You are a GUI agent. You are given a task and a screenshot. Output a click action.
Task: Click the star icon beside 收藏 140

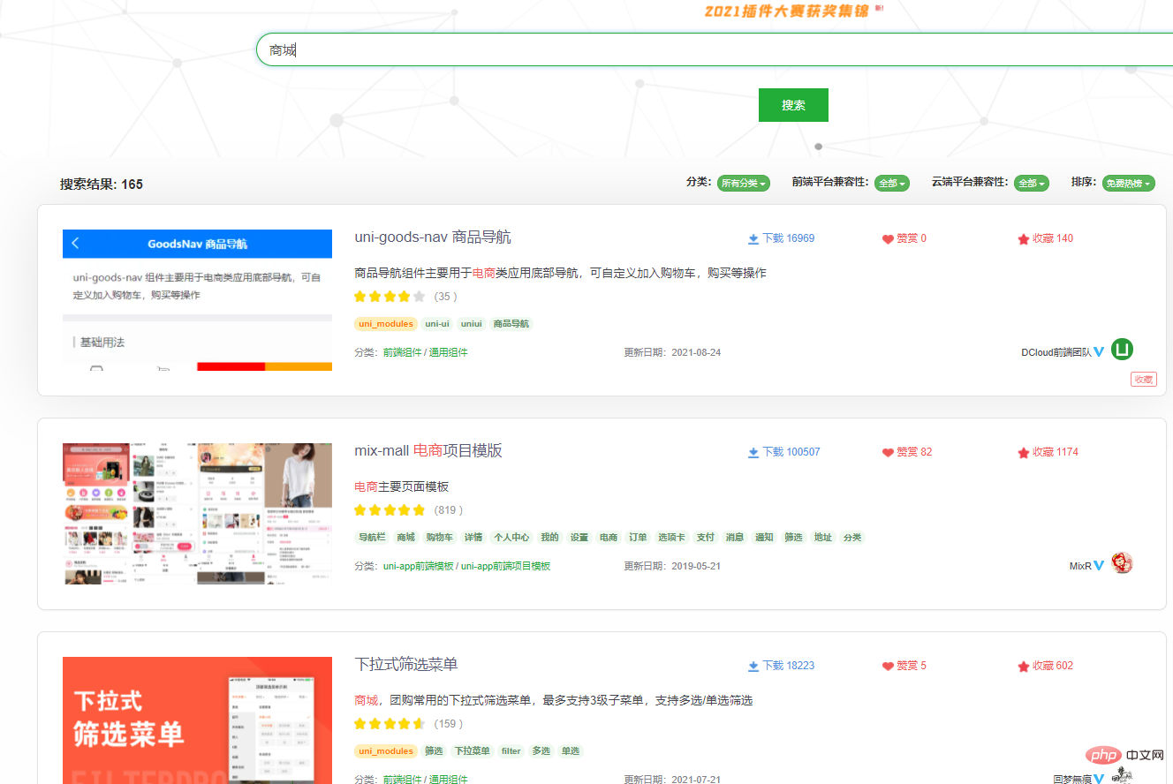1024,239
